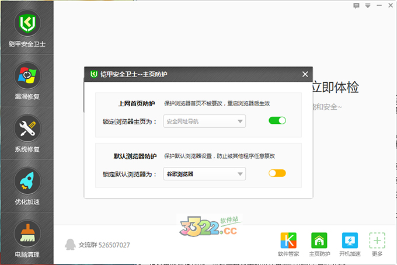
Task: Open main menu triangle icon in title bar
Action: click(x=368, y=6)
